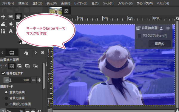Image resolution: width=179 pixels, height=112 pixels.
Task: Click the canvas vertical scrollbar
Action: [178, 65]
